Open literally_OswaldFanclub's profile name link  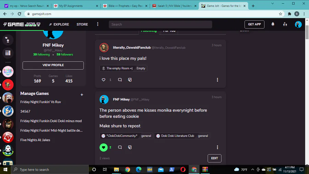click(x=131, y=47)
